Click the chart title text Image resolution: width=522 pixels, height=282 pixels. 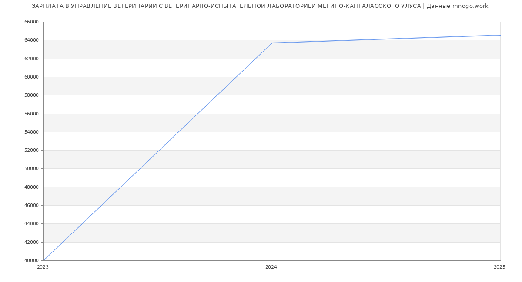pyautogui.click(x=260, y=6)
